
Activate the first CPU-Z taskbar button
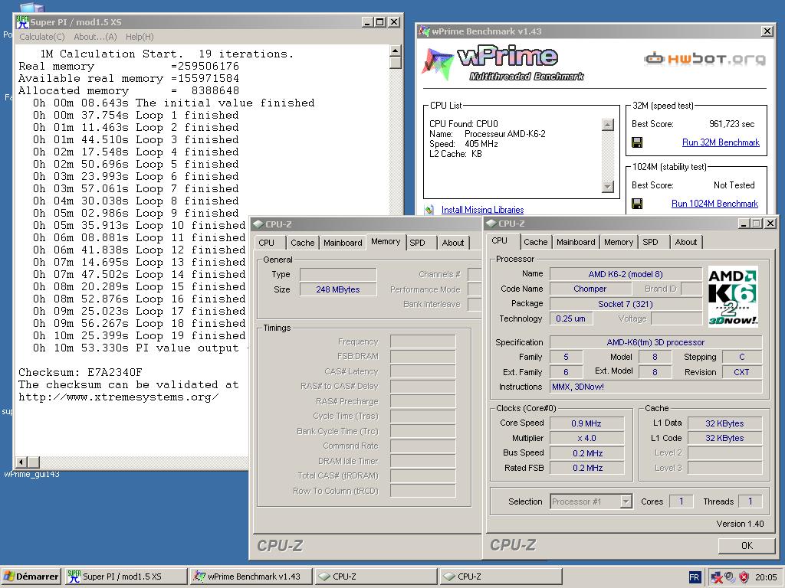[x=376, y=577]
